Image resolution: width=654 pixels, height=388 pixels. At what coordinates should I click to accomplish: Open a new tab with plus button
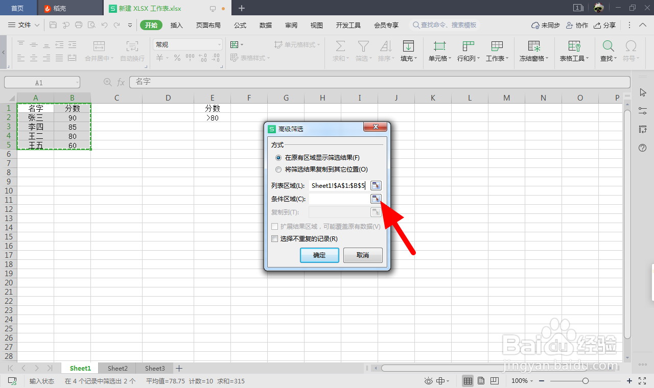tap(242, 8)
